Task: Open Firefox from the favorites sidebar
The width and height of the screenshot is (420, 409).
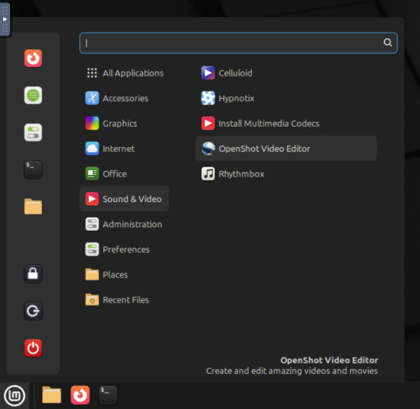Action: click(x=33, y=58)
